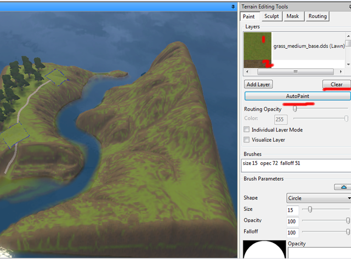Click grass_medium_base.dds (Lawn) layer name
The image size is (351, 263).
click(x=309, y=46)
